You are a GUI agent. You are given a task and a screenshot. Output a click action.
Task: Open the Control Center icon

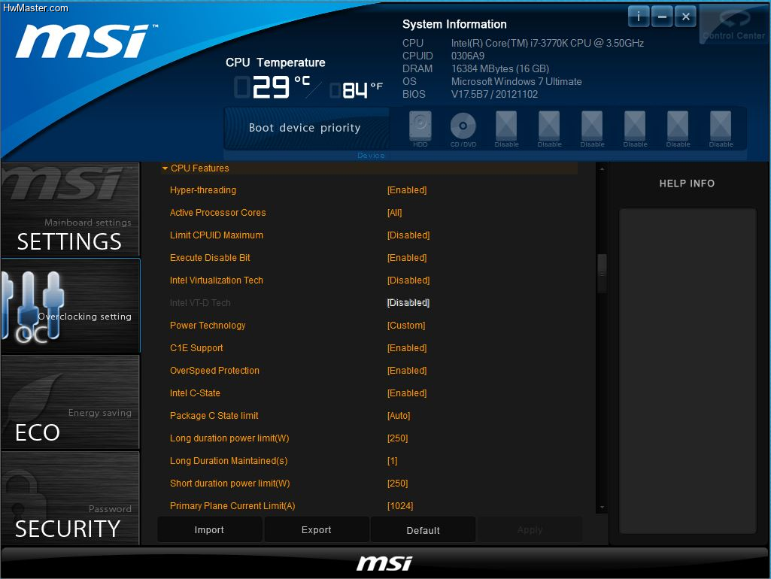[x=733, y=25]
